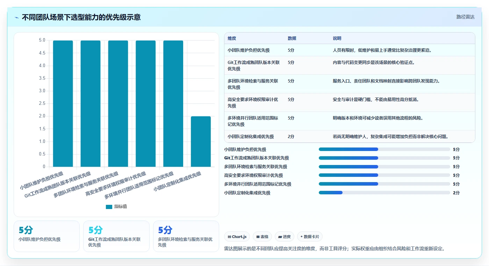
Task: Click the footer note starting 雷达图展示的是
Action: point(334,249)
